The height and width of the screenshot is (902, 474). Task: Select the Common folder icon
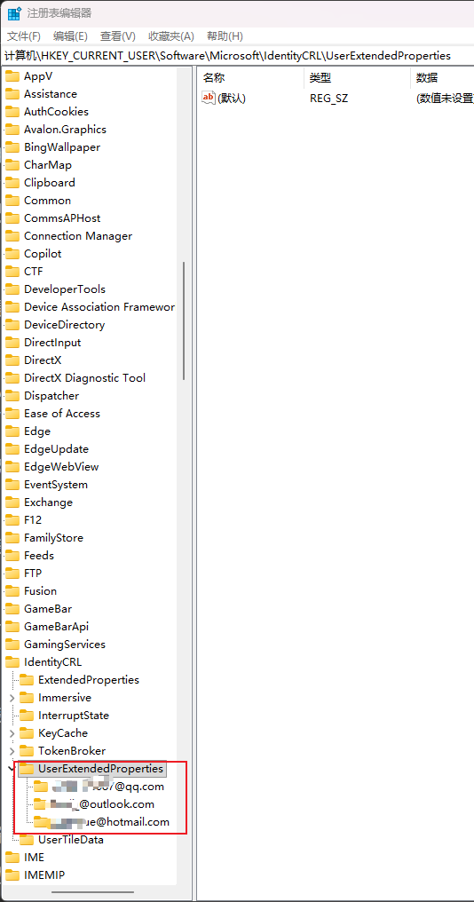click(x=12, y=200)
